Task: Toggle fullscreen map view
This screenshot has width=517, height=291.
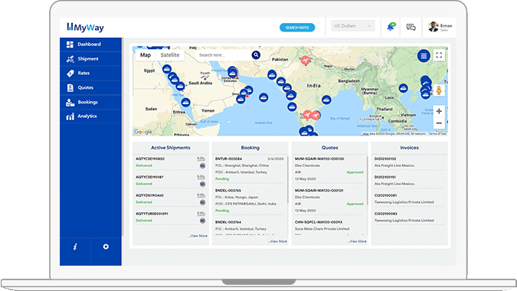Action: coord(439,55)
